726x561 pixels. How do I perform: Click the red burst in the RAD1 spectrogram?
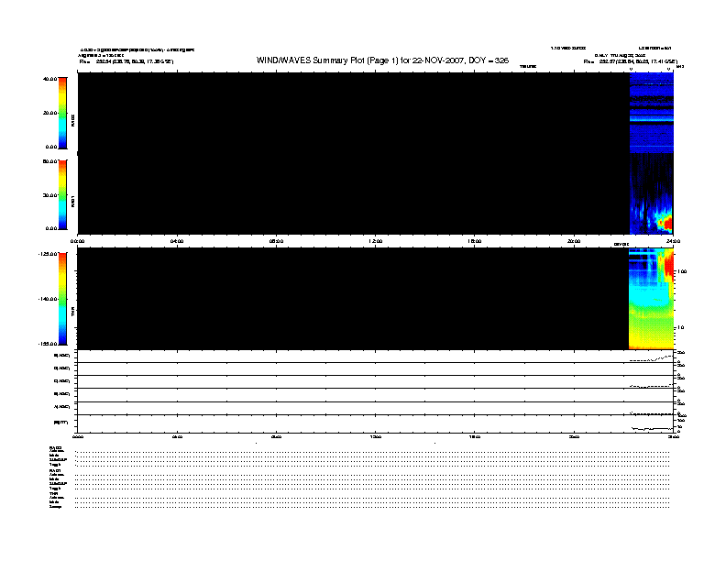[667, 224]
